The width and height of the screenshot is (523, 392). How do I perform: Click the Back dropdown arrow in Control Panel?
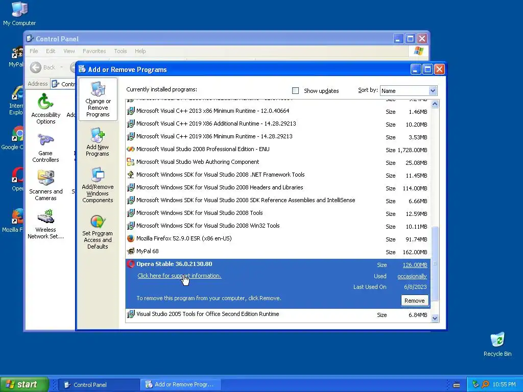pos(62,67)
